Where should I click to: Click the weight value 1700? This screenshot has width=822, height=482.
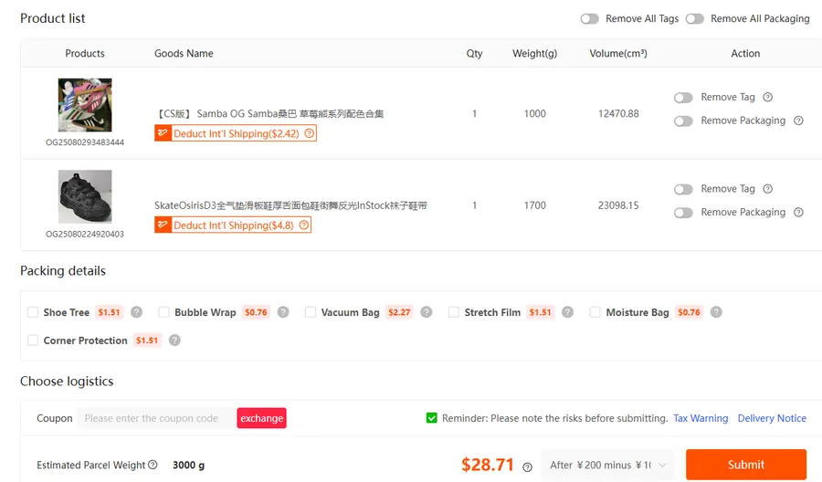(534, 205)
